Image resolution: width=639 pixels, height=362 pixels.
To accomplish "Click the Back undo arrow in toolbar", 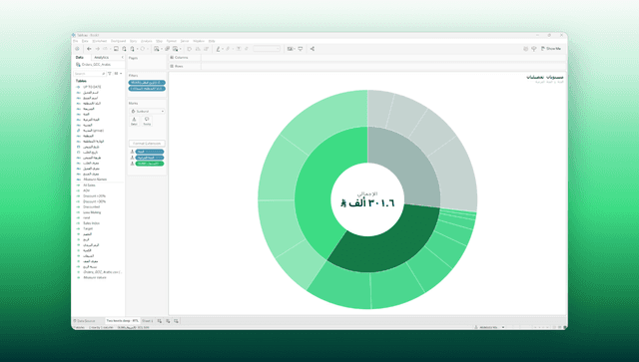I will click(89, 49).
